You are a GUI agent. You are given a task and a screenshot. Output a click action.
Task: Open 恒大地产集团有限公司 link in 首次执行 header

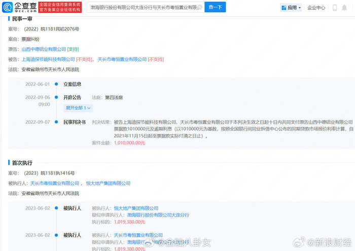108,184
